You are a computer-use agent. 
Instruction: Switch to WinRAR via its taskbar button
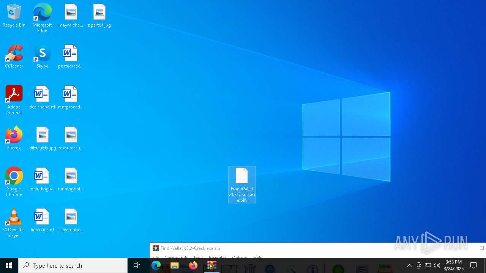[x=211, y=265]
